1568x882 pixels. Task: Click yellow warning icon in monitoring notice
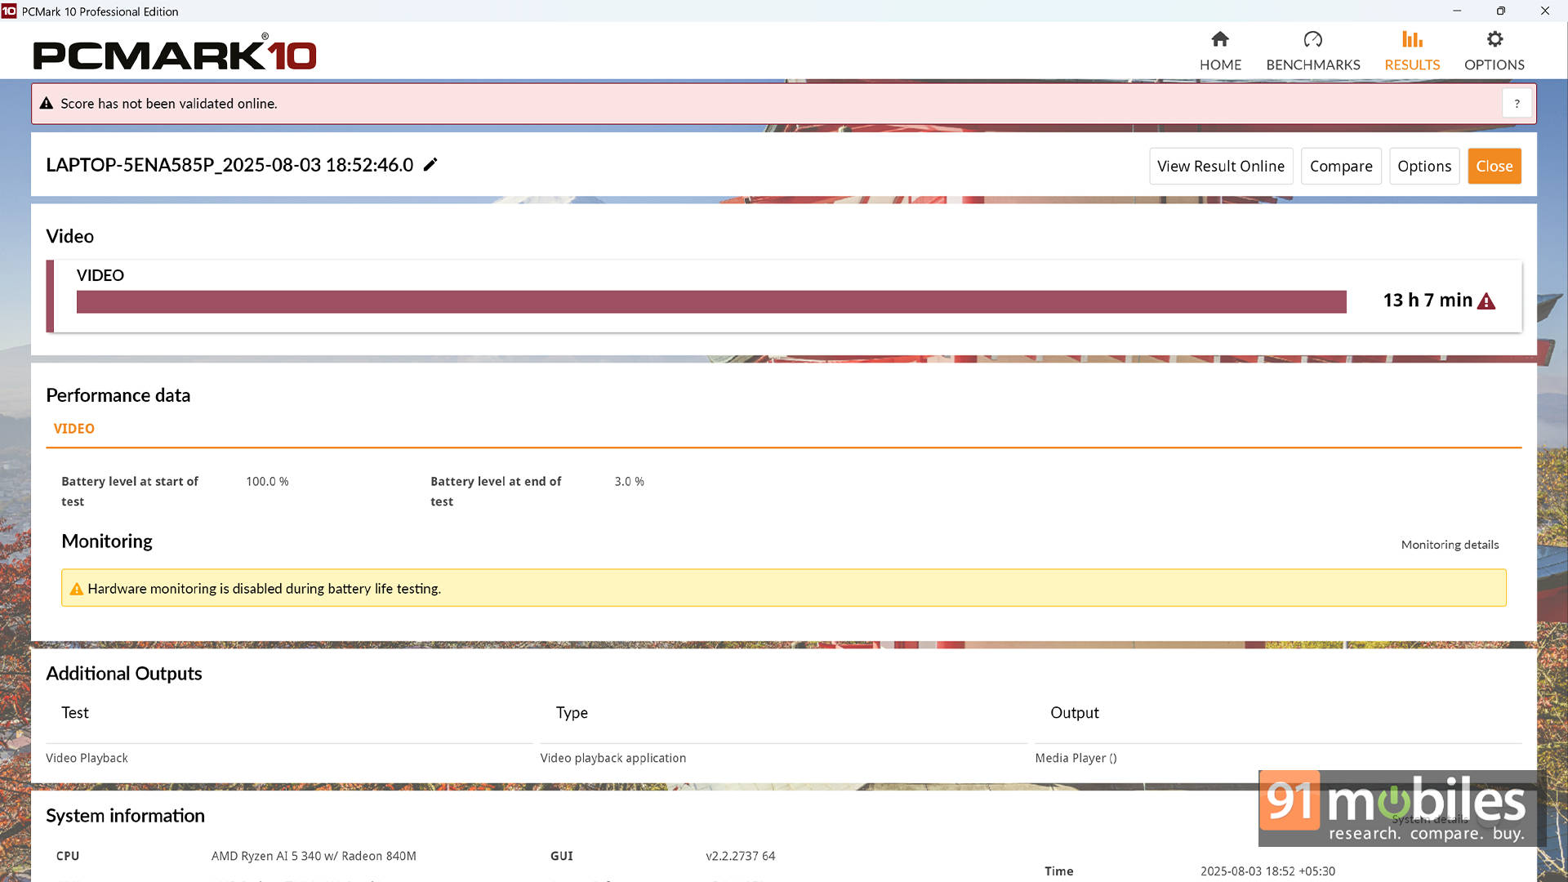pos(76,589)
